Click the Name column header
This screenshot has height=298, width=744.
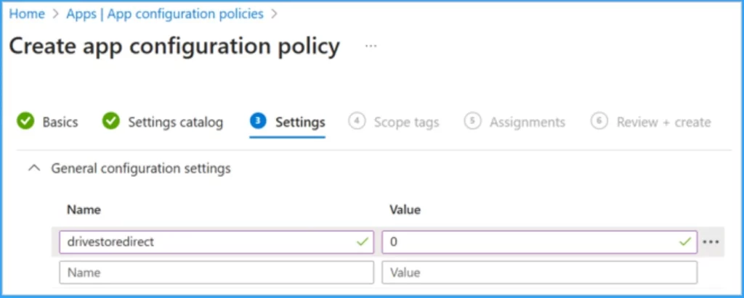click(84, 210)
